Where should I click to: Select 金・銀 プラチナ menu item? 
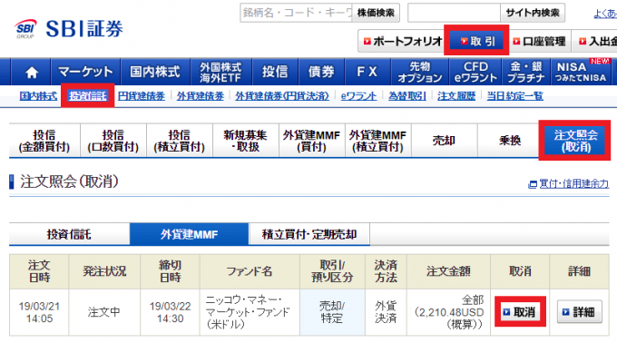[526, 72]
